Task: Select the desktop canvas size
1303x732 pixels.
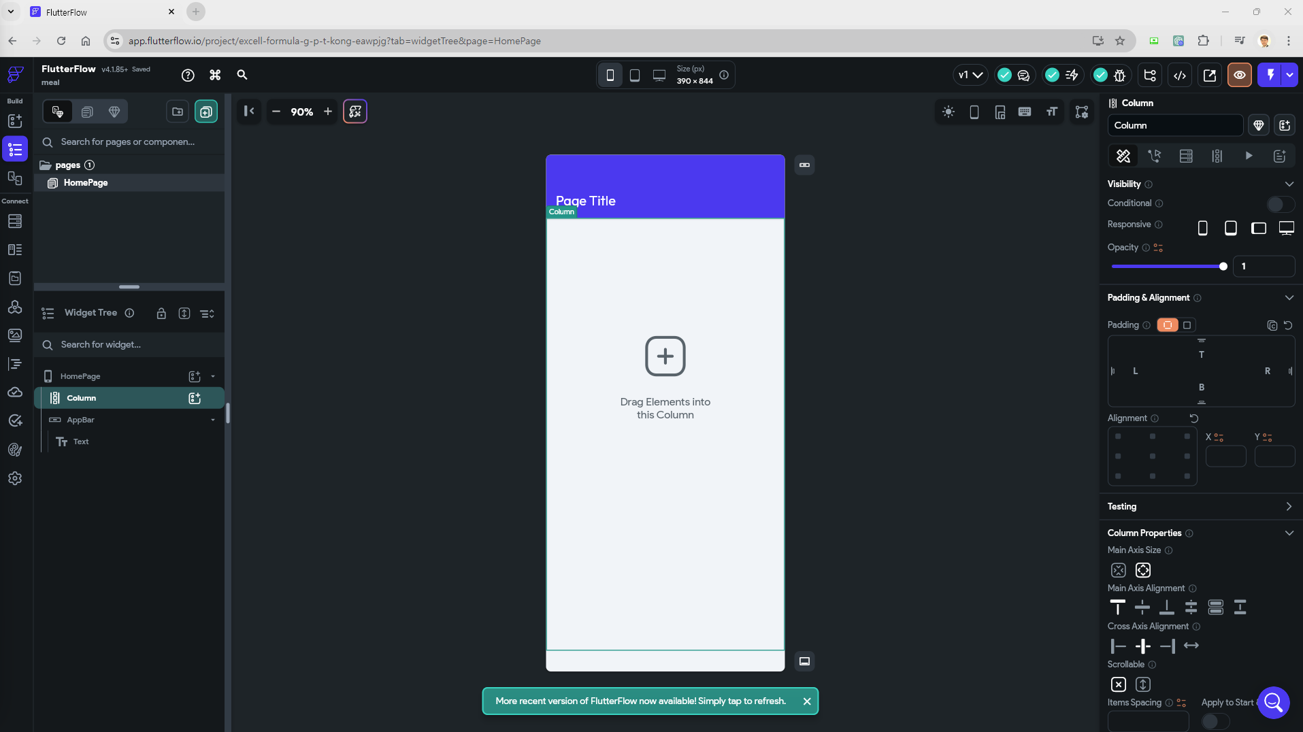Action: [x=659, y=76]
